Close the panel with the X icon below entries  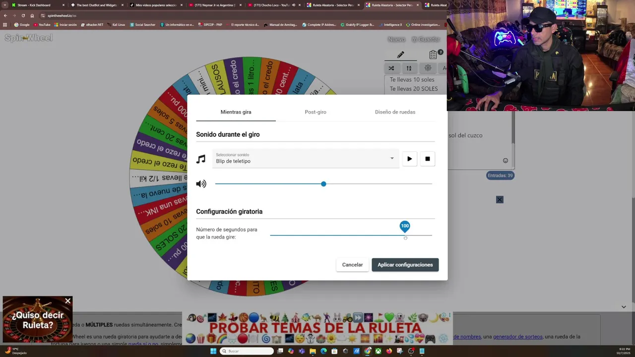pos(500,199)
